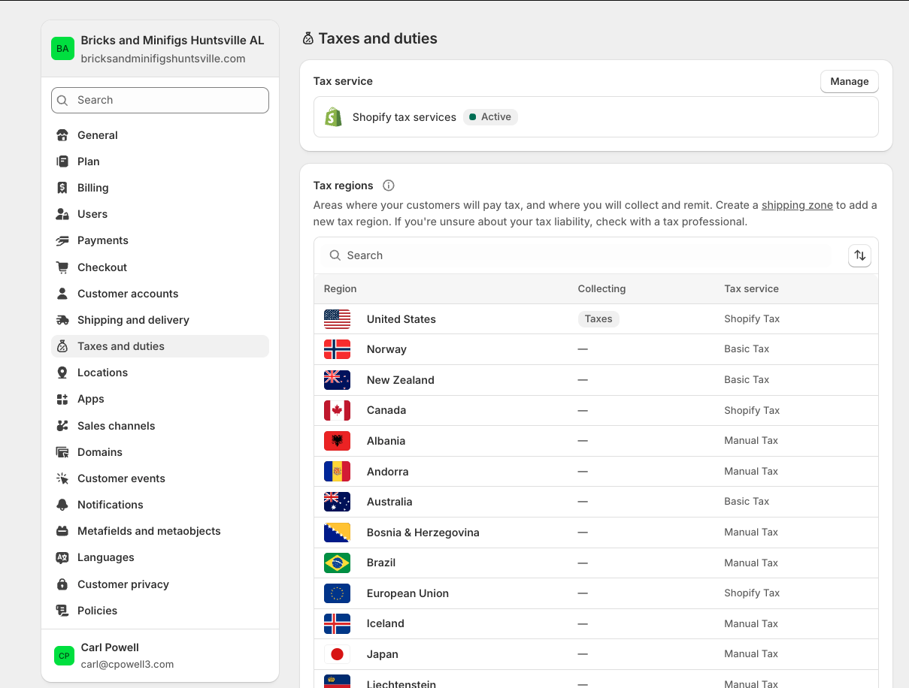The height and width of the screenshot is (688, 909).
Task: Select the Brazil region row
Action: (595, 563)
